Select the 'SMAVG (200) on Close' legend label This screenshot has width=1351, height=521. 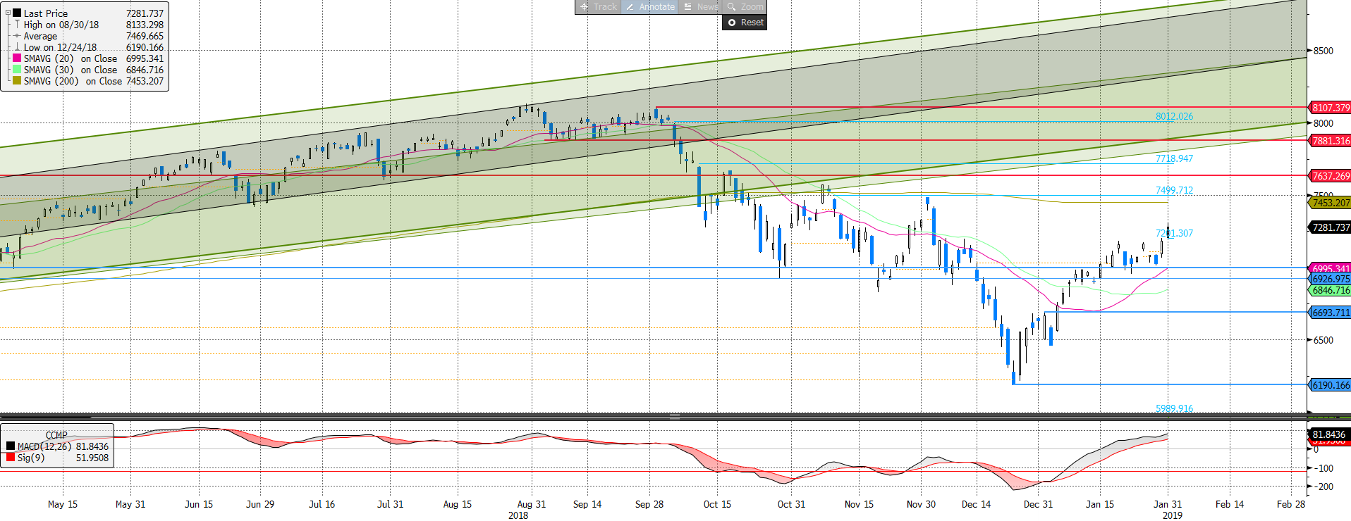(73, 81)
